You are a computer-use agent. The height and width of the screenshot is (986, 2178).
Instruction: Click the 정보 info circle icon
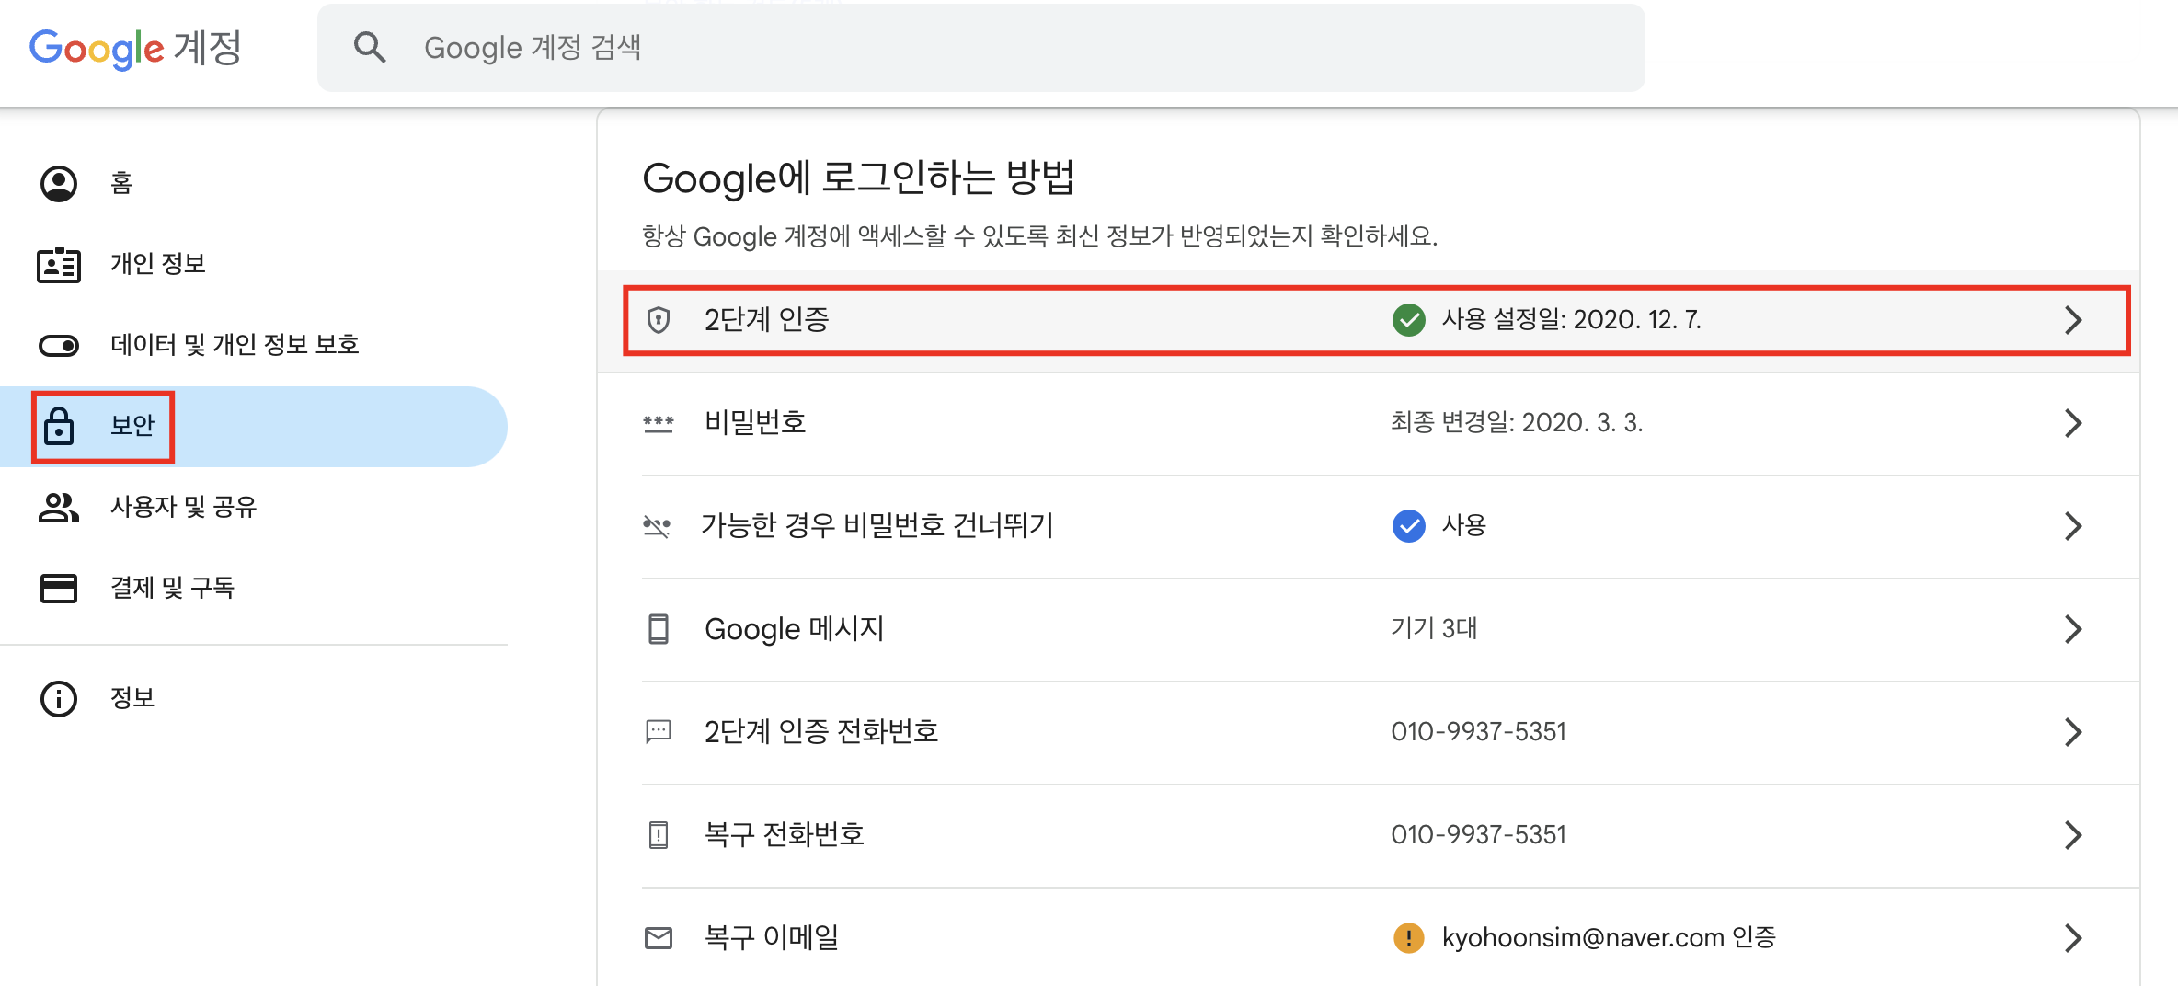pyautogui.click(x=59, y=698)
